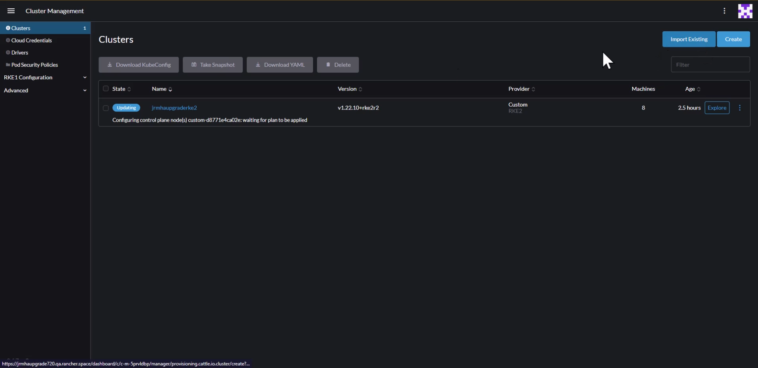Check the select-all checkbox in the table header
The height and width of the screenshot is (368, 758).
tap(105, 88)
